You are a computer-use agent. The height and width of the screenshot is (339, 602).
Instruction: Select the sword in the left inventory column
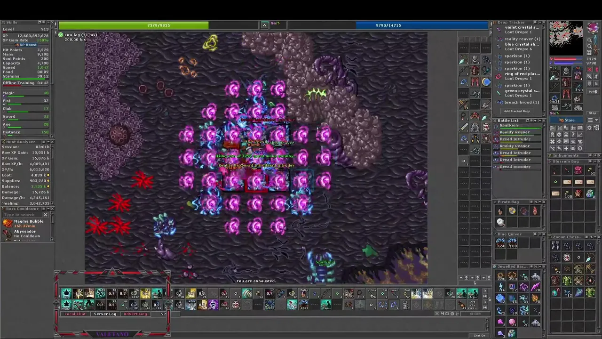[x=464, y=127]
